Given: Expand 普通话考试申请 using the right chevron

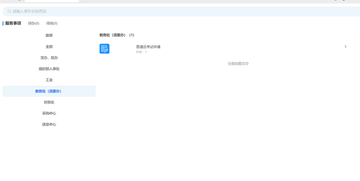Looking at the screenshot, I should [x=345, y=47].
